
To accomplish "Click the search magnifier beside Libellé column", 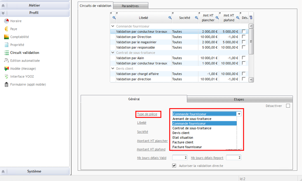I will 170,18.
